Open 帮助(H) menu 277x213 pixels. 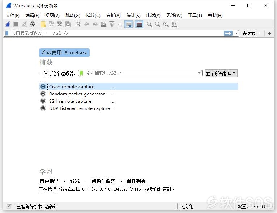pyautogui.click(x=215, y=16)
